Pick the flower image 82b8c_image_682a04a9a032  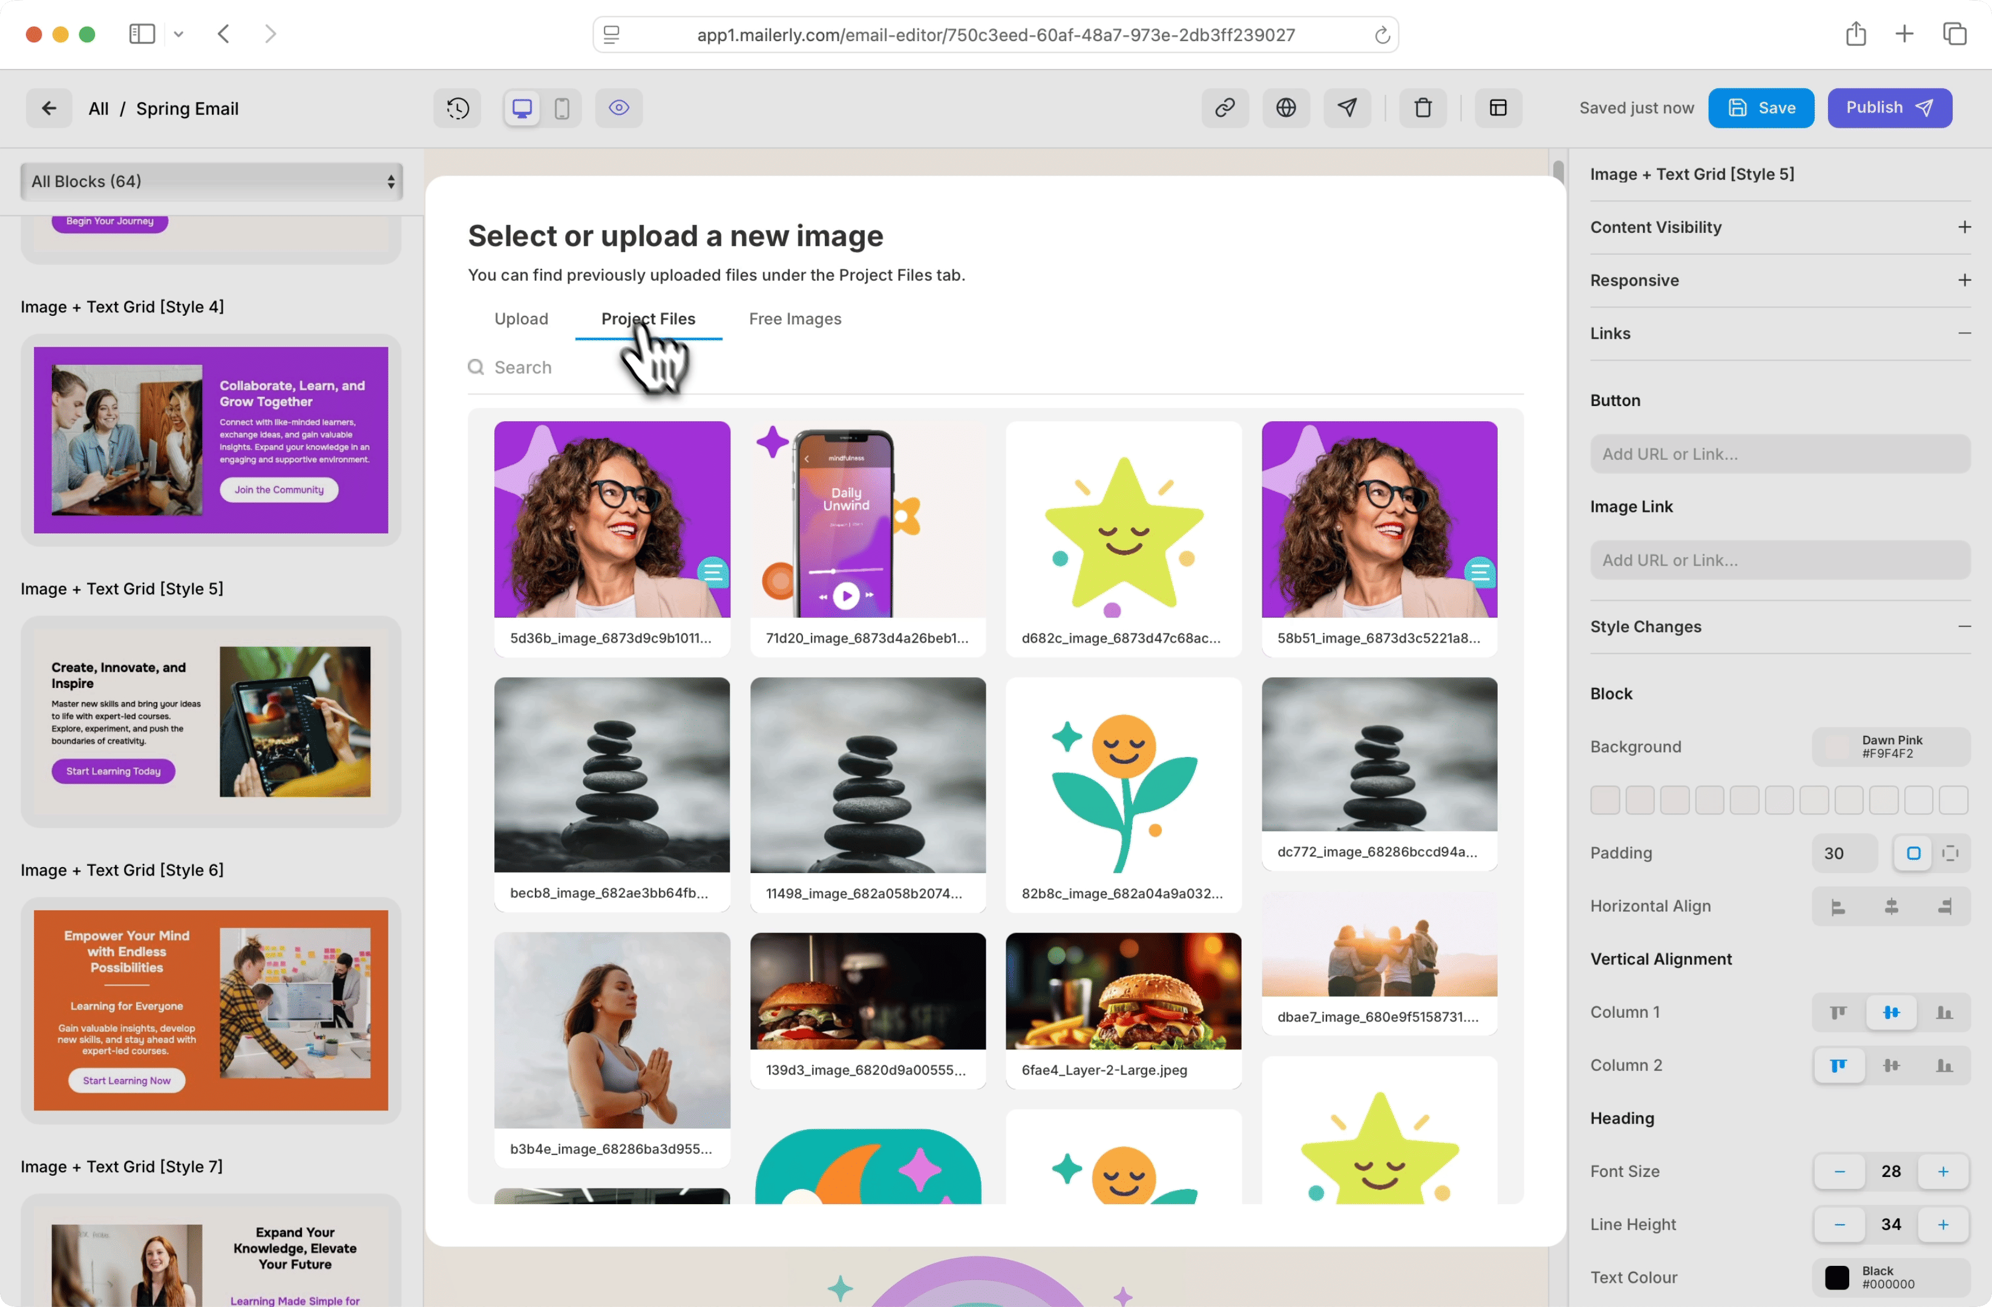[x=1123, y=795]
